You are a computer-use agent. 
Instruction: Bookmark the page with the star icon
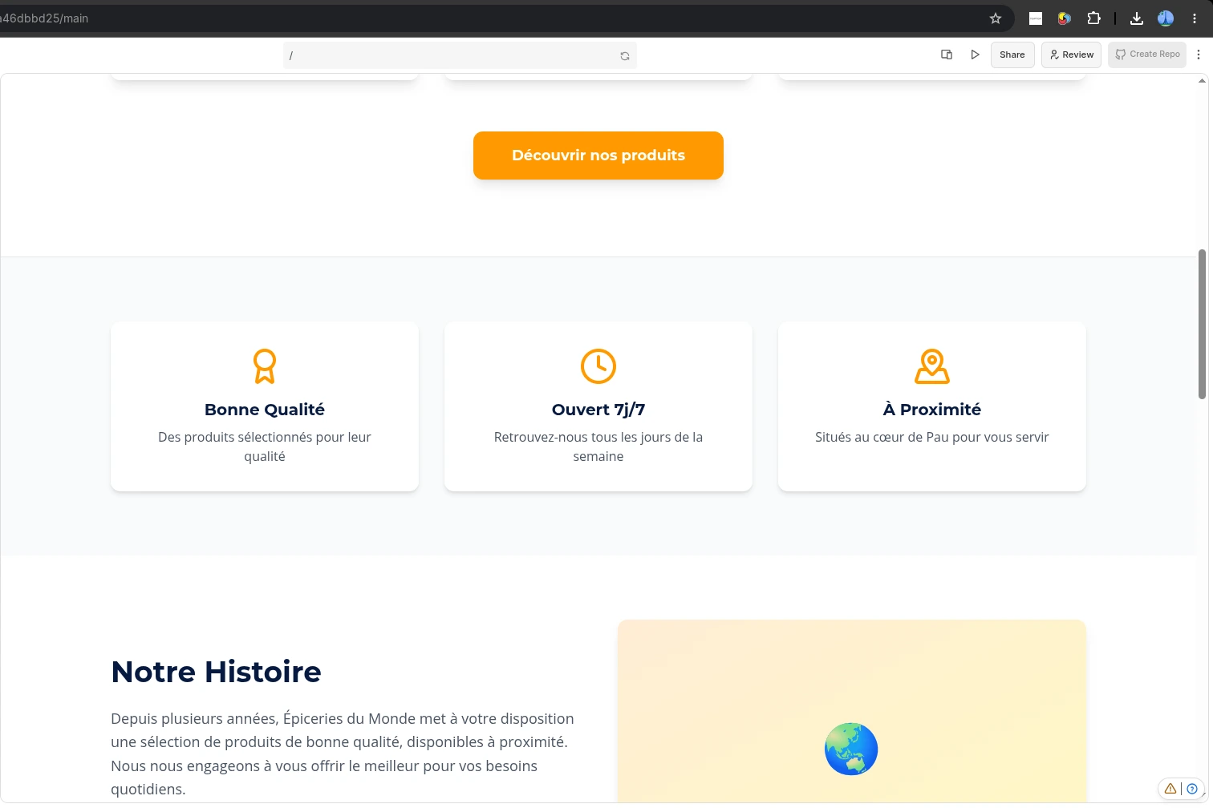[996, 18]
